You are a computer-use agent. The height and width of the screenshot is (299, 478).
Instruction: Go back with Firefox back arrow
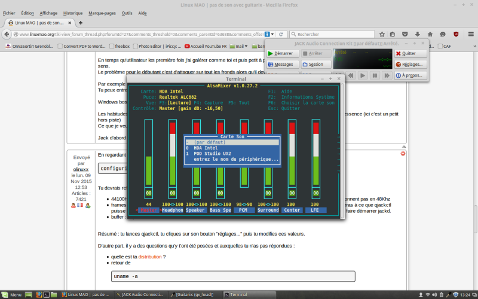click(x=7, y=34)
